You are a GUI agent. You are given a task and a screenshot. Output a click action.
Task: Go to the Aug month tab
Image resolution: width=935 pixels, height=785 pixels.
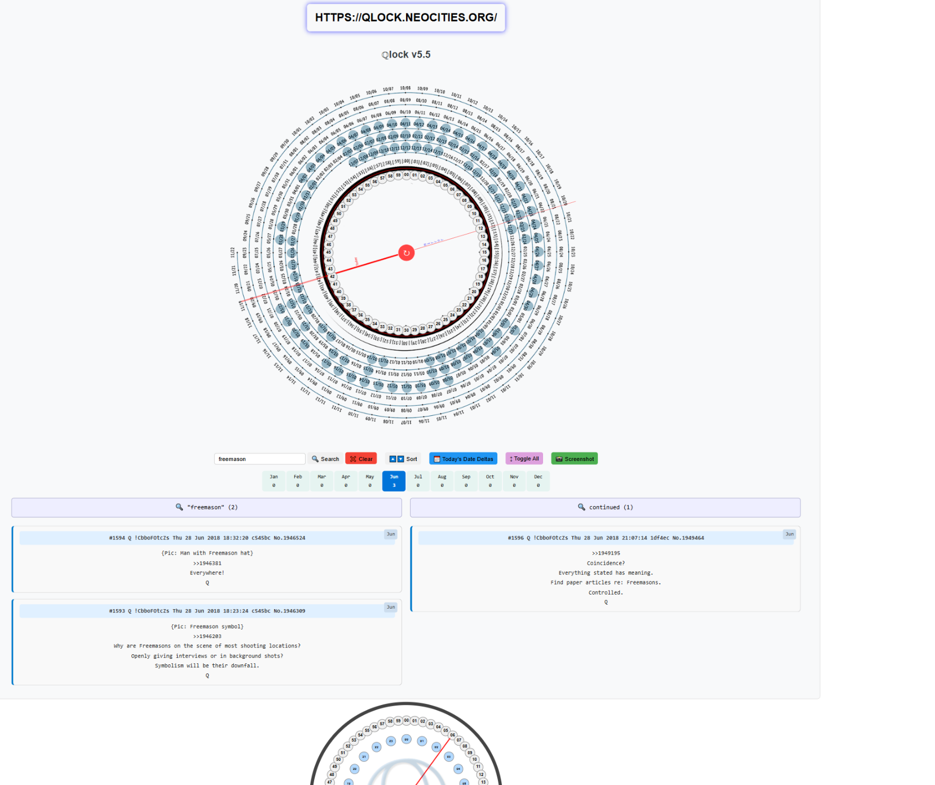[x=442, y=481]
